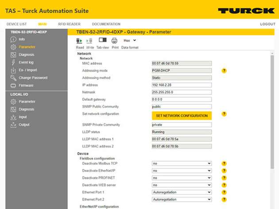
Task: Open the Event log lightning icon
Action: 13,62
